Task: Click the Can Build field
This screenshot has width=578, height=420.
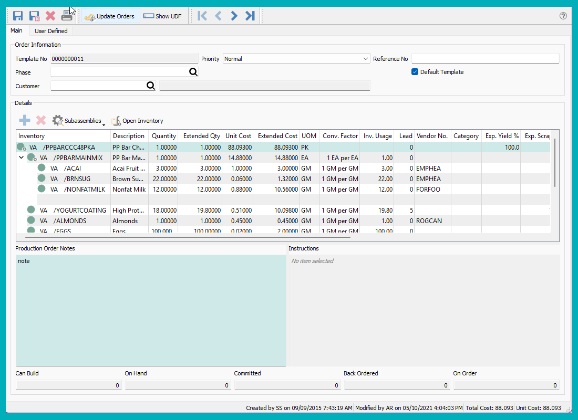Action: [x=68, y=385]
